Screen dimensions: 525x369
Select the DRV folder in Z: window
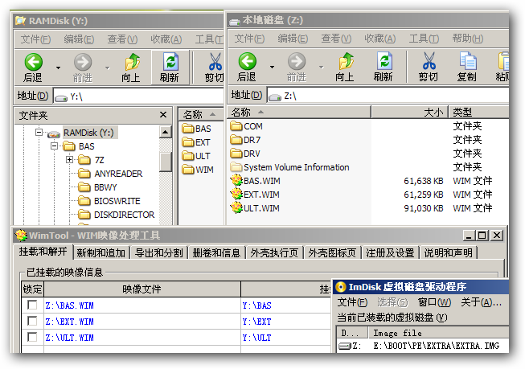[x=245, y=154]
